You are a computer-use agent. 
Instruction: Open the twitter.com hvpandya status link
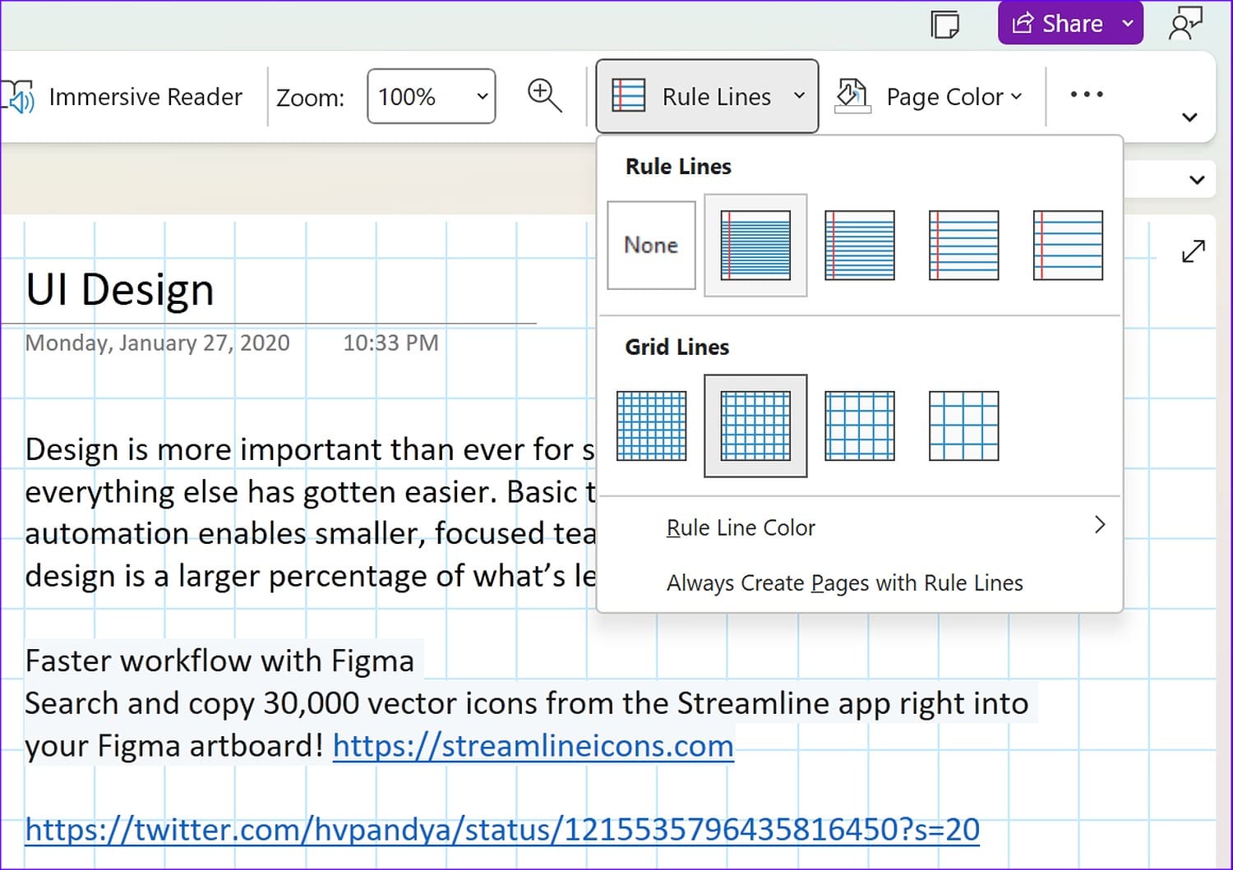tap(502, 830)
